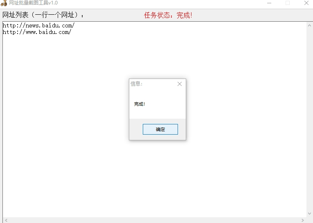Click scroll right arrow at bottom

pos(303,220)
